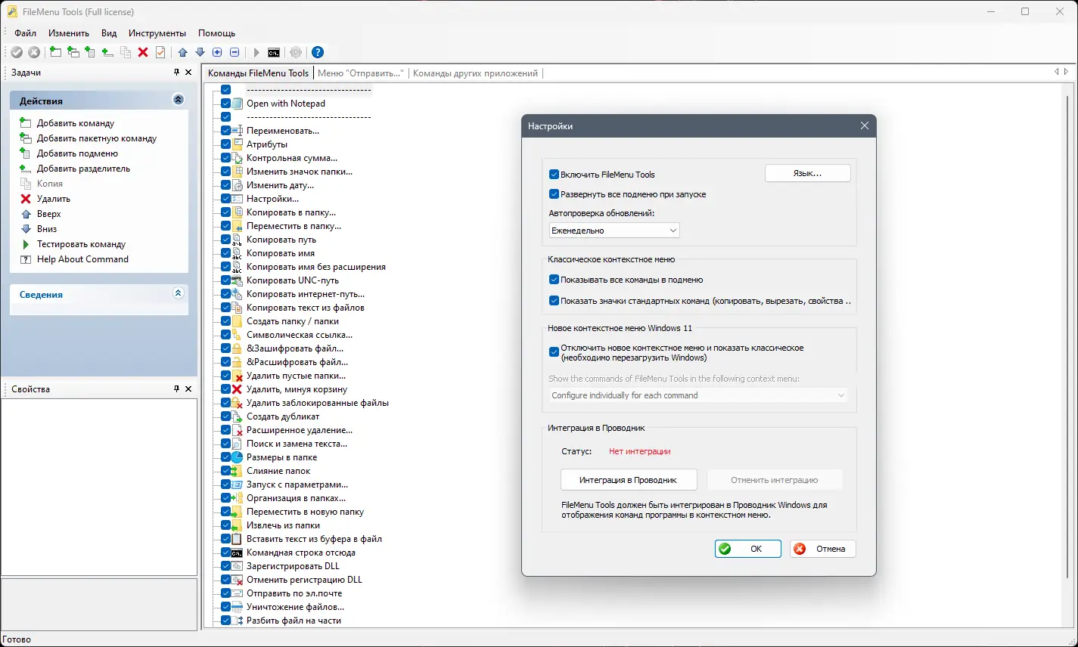Click the icon next to Создать дубликат

(x=237, y=416)
